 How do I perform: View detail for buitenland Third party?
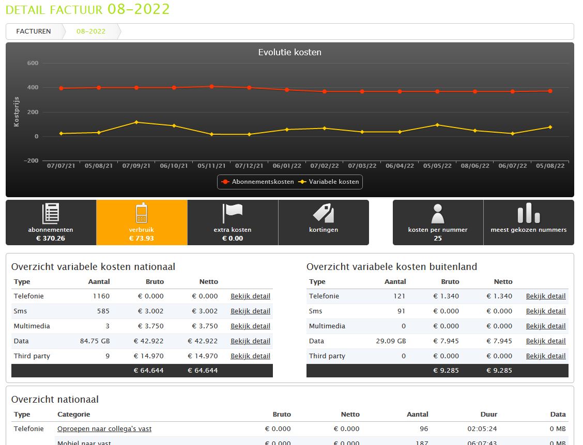(546, 356)
